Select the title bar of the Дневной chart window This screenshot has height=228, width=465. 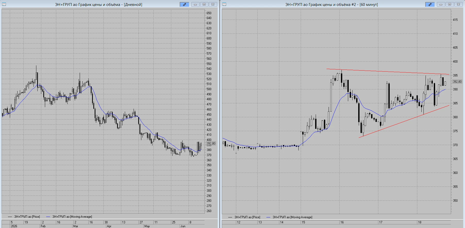99,4
